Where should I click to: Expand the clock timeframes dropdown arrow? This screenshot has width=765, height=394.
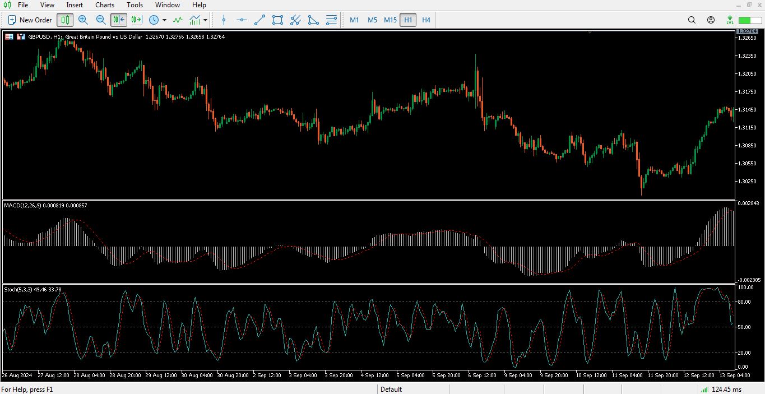tap(164, 20)
